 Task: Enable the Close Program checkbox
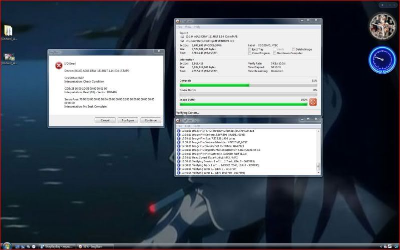pyautogui.click(x=250, y=53)
